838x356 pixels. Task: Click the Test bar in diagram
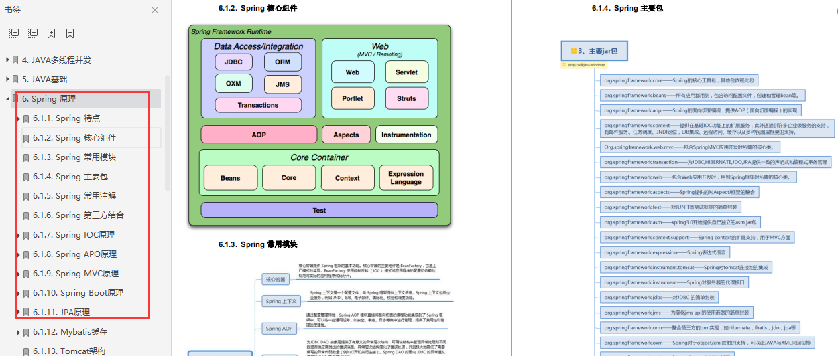(319, 210)
